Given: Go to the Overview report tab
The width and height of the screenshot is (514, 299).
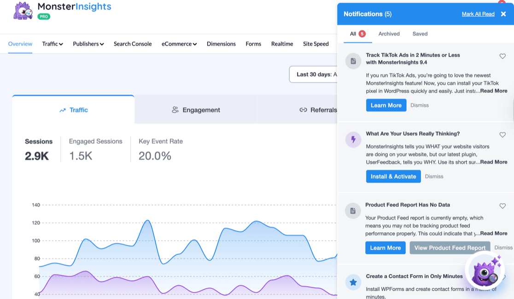Looking at the screenshot, I should pos(20,44).
